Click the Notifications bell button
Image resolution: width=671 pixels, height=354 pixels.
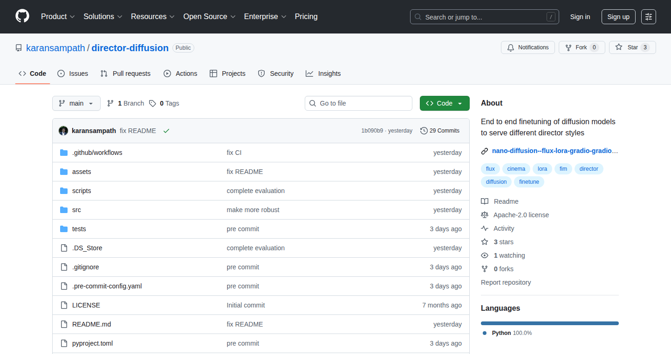point(528,47)
